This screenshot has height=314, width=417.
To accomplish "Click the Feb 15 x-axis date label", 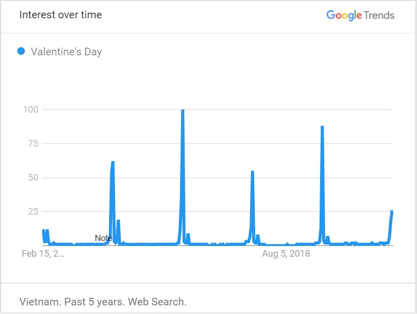I will tap(43, 254).
